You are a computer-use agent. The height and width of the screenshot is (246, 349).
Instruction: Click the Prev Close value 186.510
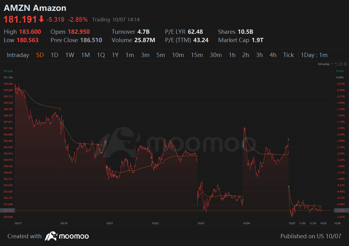click(91, 40)
